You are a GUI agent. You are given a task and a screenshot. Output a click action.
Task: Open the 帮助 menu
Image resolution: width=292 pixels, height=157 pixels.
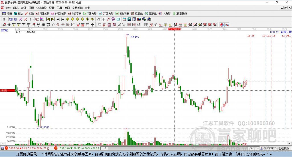pyautogui.click(x=88, y=8)
